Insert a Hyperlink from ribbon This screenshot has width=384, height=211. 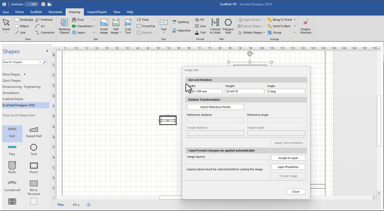pos(181,30)
